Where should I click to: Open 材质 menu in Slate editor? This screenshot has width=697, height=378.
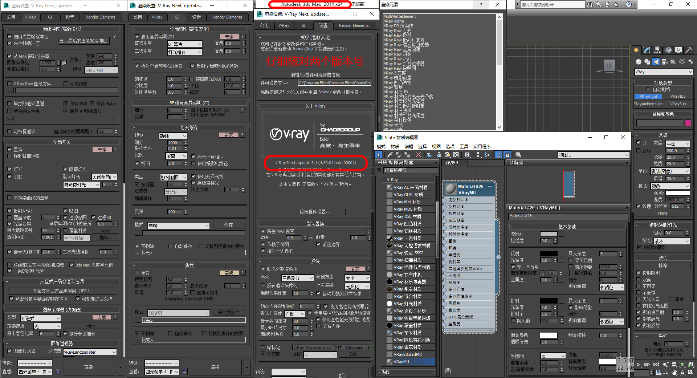pos(395,146)
